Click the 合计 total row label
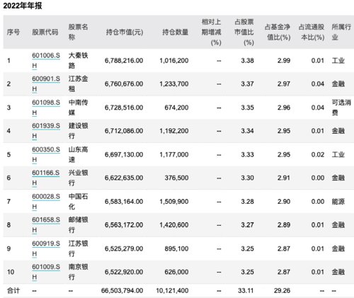 pos(13,290)
